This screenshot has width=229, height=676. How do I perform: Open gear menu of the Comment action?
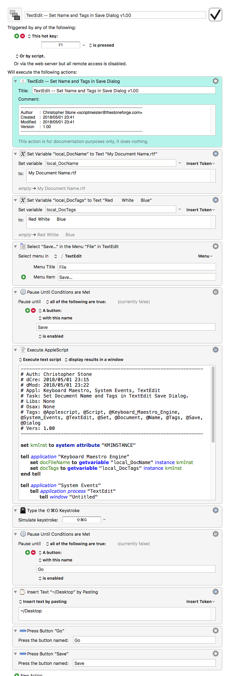pyautogui.click(x=215, y=81)
